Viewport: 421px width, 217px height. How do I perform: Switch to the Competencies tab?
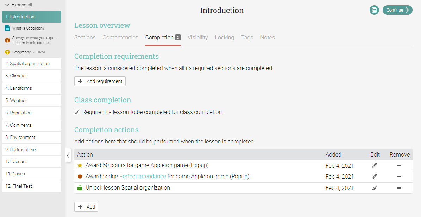coord(120,38)
